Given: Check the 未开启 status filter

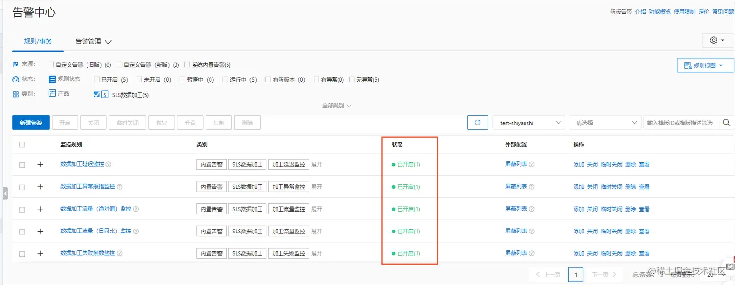Looking at the screenshot, I should click(x=140, y=79).
